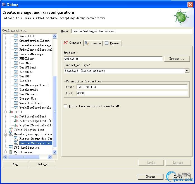Click the Close button at bottom

tap(178, 176)
